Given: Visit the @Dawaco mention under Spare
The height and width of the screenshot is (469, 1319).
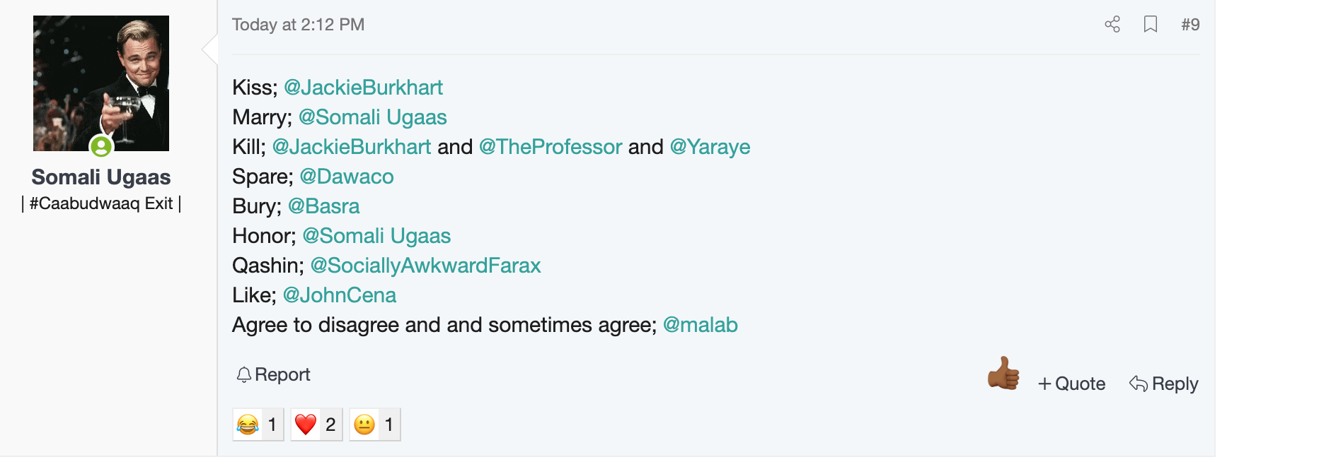Looking at the screenshot, I should [x=347, y=177].
